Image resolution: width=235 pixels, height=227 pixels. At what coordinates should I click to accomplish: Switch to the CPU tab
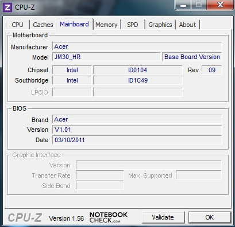pos(17,25)
